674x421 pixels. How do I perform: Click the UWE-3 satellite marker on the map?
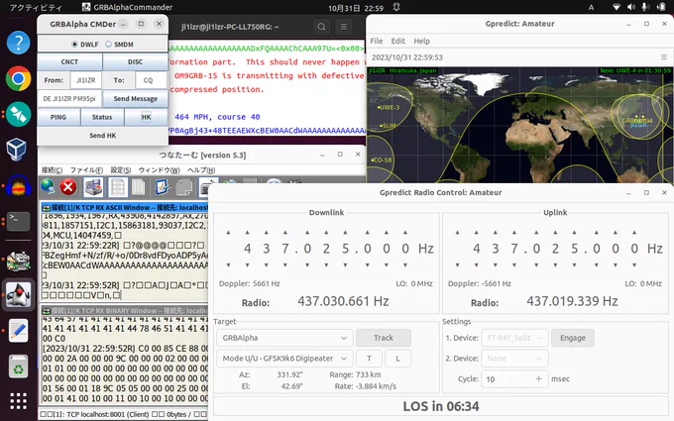[389, 108]
